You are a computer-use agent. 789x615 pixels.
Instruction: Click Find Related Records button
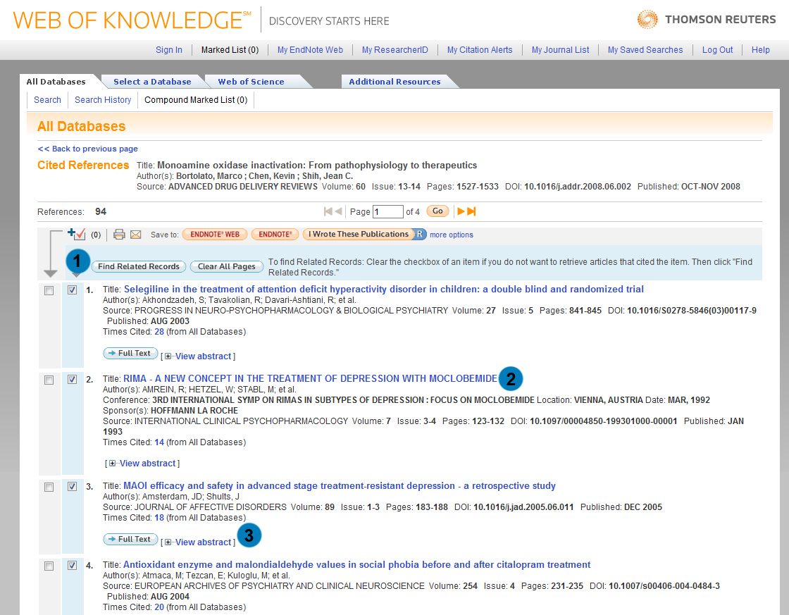tap(139, 267)
